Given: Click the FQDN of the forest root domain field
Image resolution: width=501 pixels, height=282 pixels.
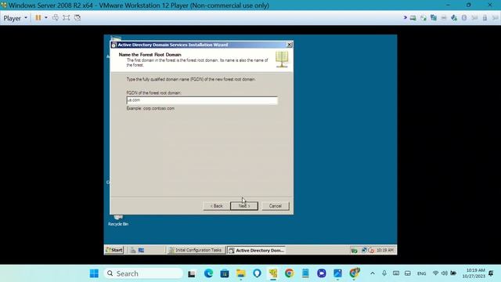Looking at the screenshot, I should click(202, 100).
